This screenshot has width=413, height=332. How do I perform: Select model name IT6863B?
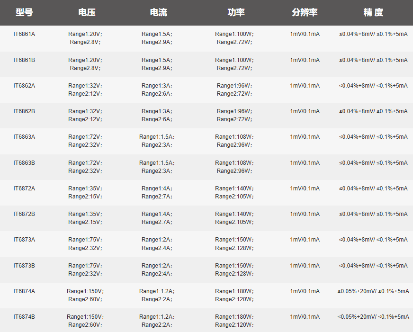tap(24, 163)
